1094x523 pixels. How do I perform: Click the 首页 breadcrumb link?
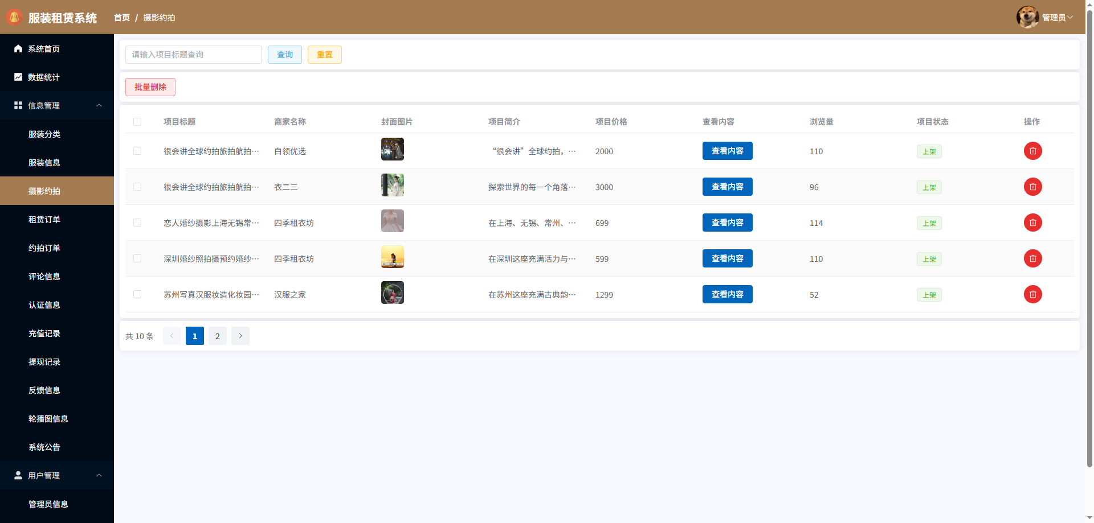[122, 18]
